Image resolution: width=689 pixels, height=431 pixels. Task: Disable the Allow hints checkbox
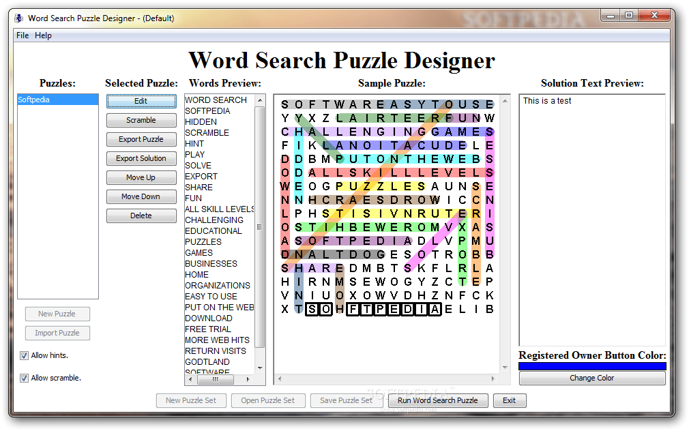[x=24, y=355]
